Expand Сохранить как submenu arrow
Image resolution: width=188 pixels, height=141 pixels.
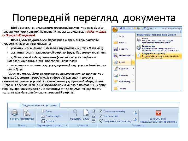(133, 55)
